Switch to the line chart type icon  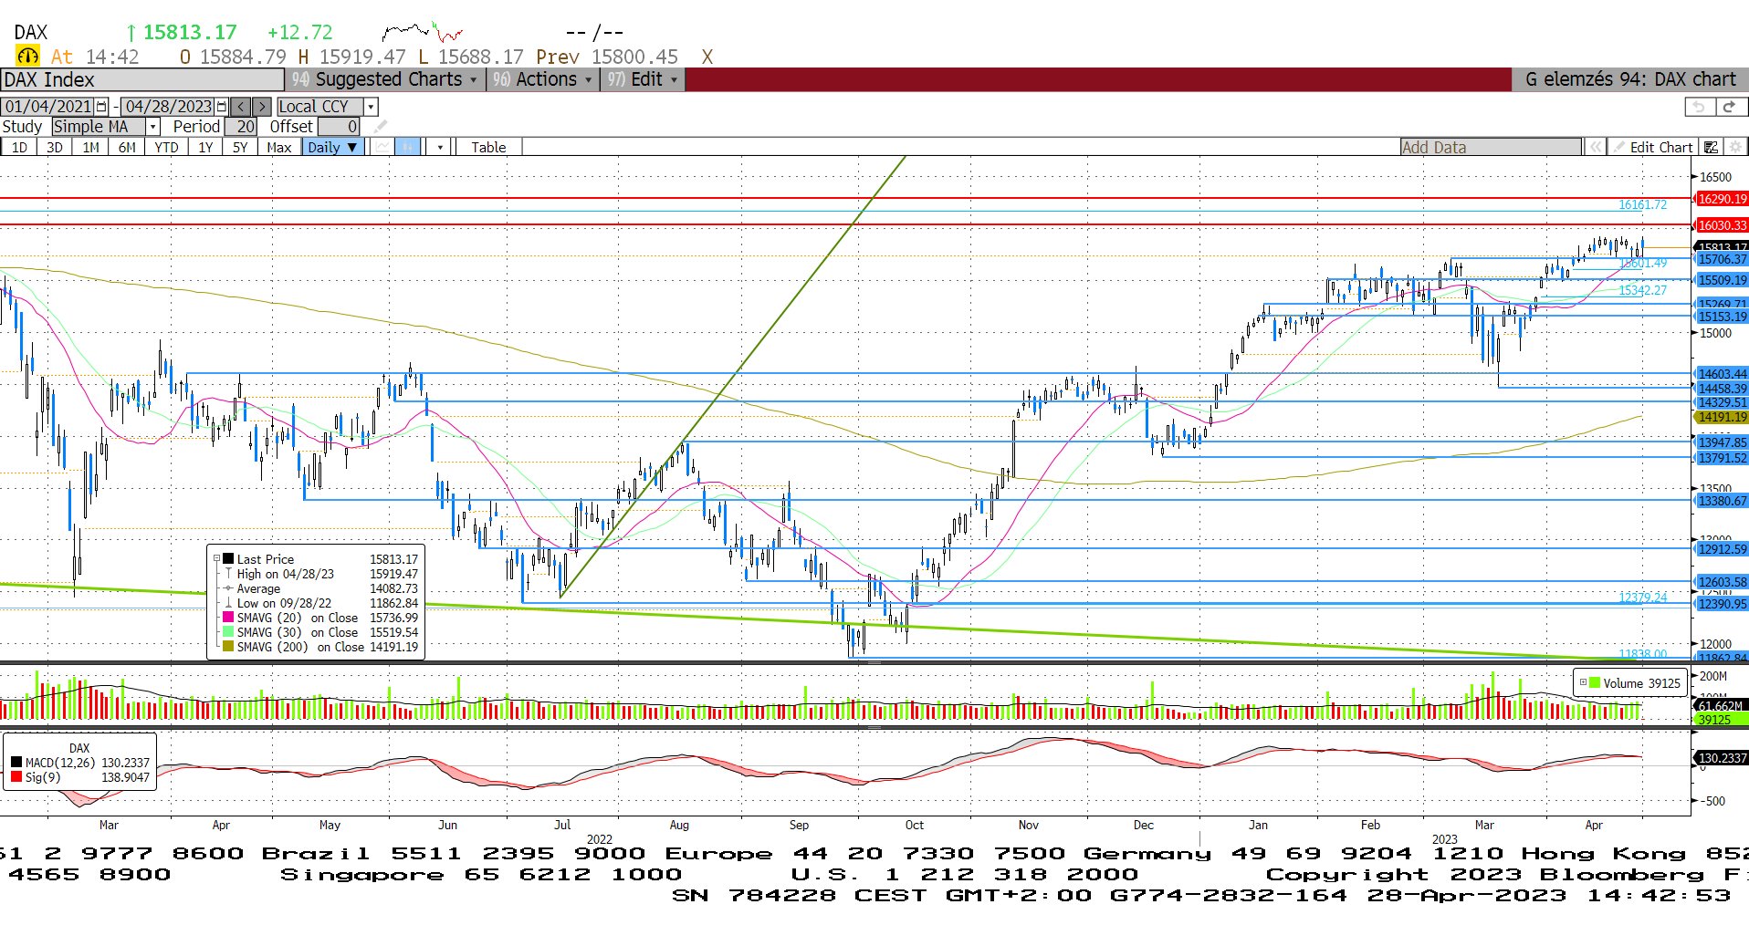click(382, 147)
